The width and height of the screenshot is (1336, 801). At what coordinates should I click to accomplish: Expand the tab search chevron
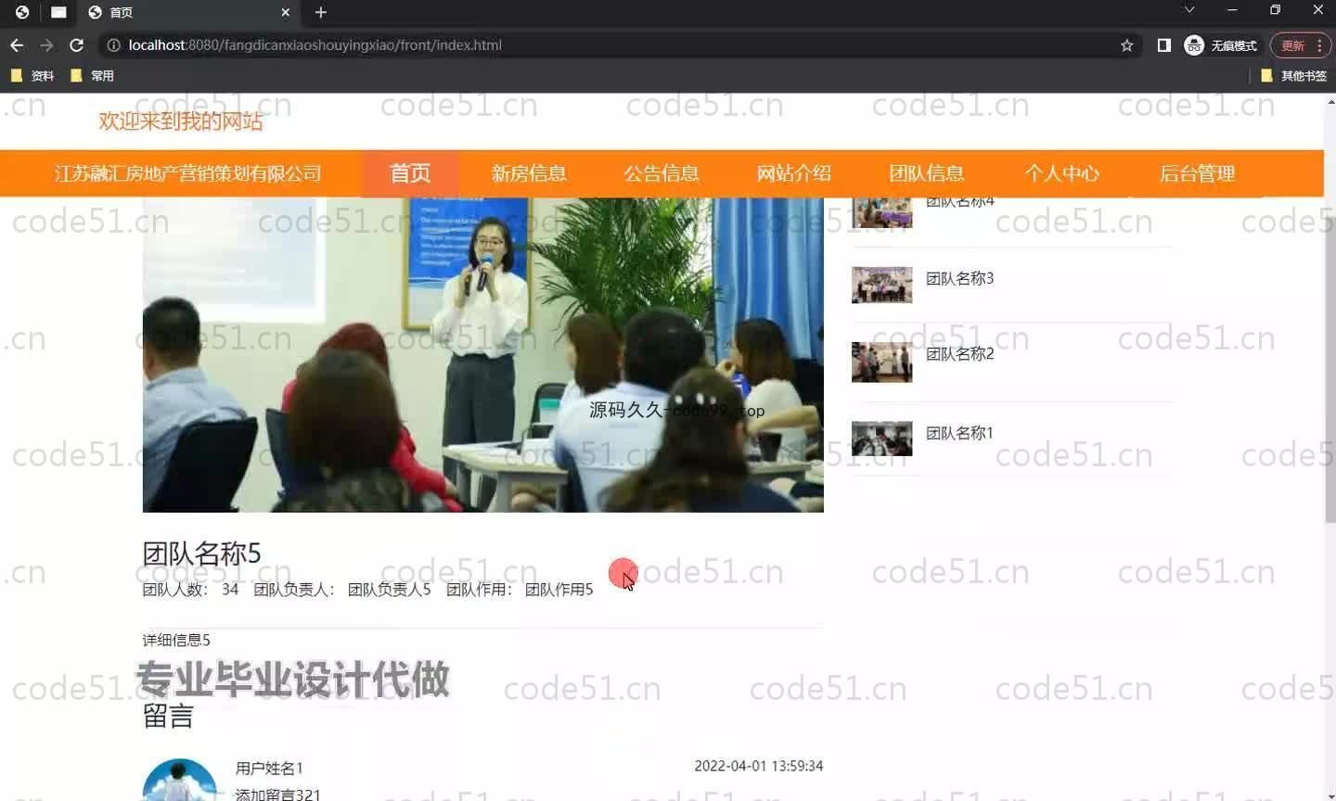click(x=1188, y=10)
